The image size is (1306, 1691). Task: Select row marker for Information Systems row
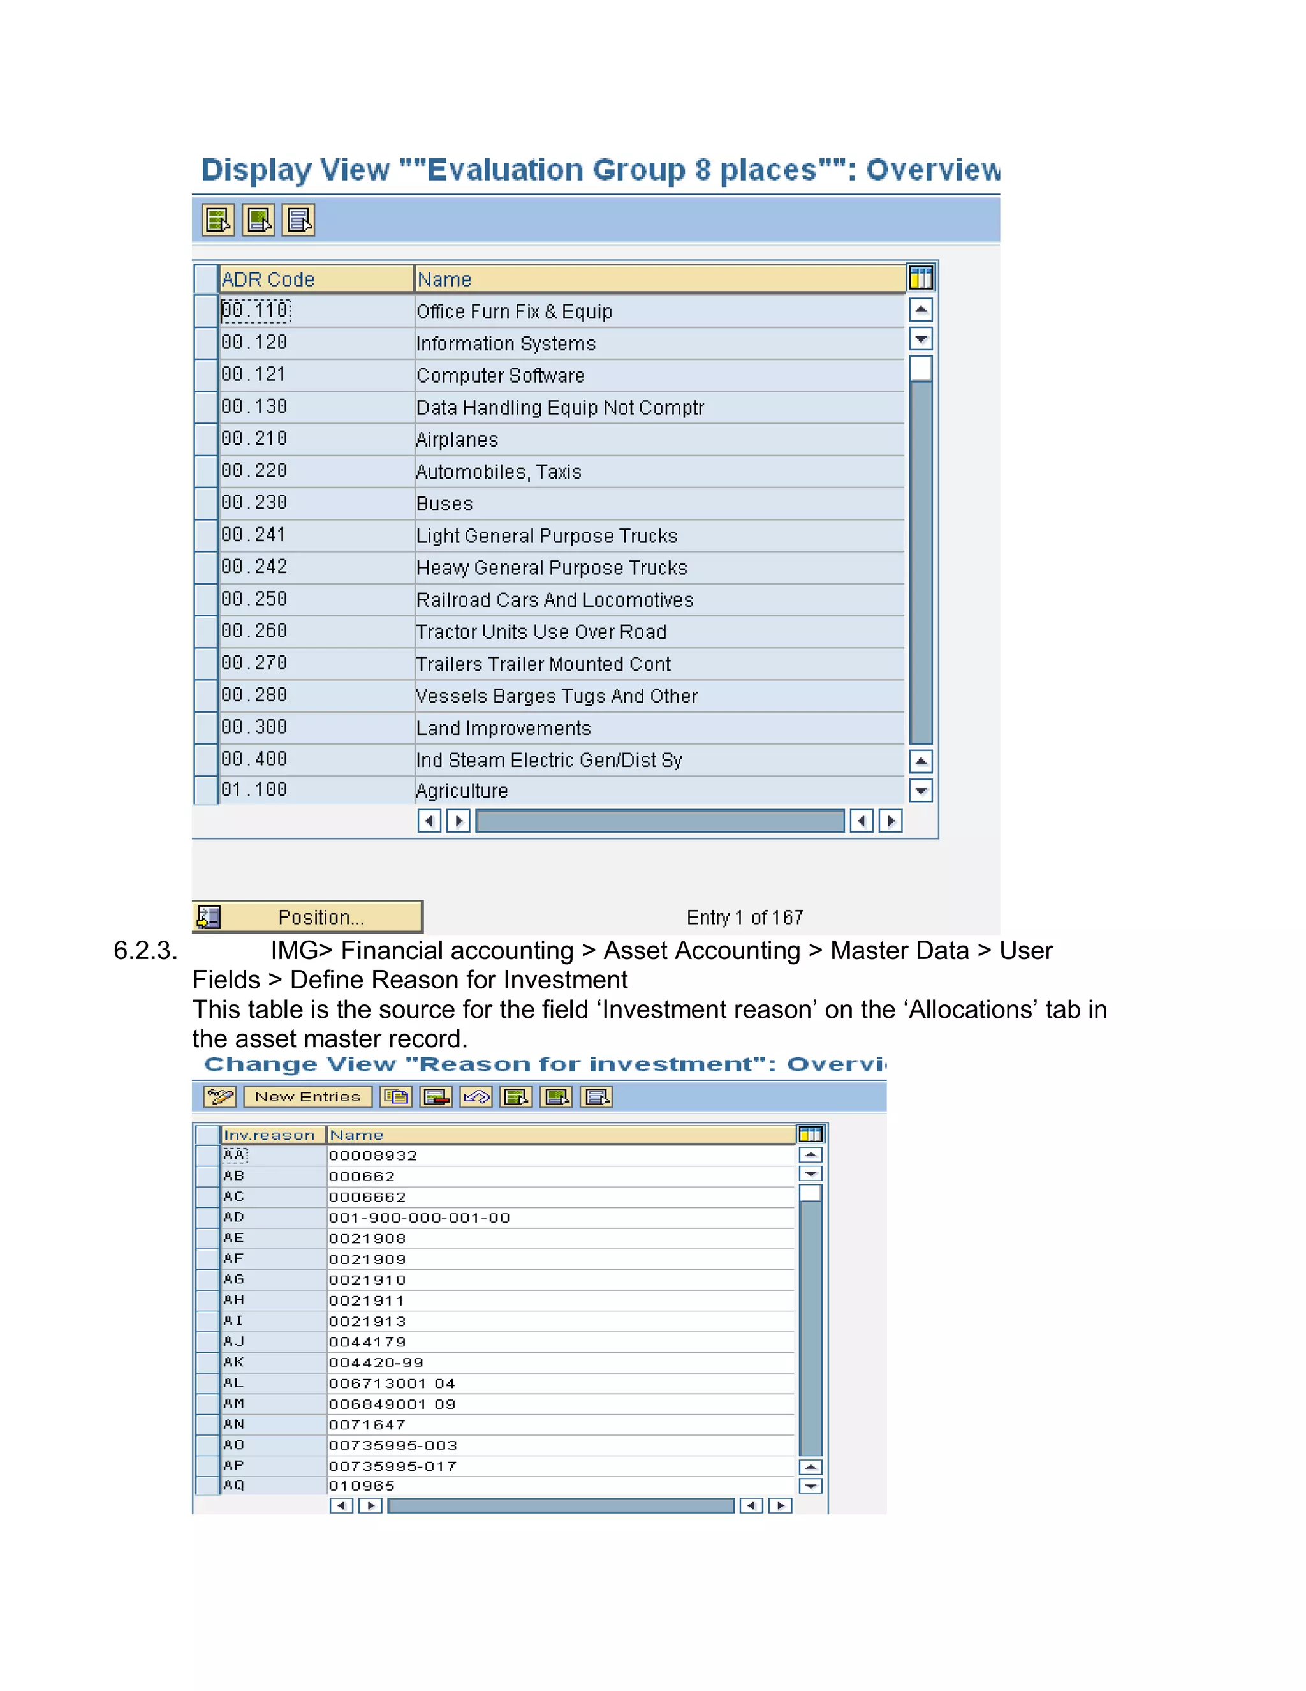tap(206, 343)
